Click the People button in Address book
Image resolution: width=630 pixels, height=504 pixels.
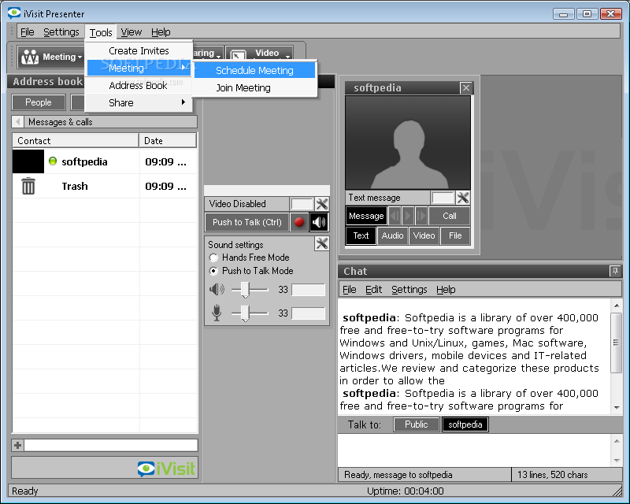(39, 102)
